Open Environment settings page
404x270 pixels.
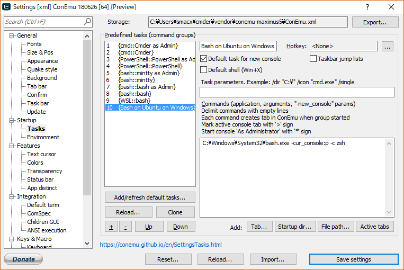(x=43, y=137)
